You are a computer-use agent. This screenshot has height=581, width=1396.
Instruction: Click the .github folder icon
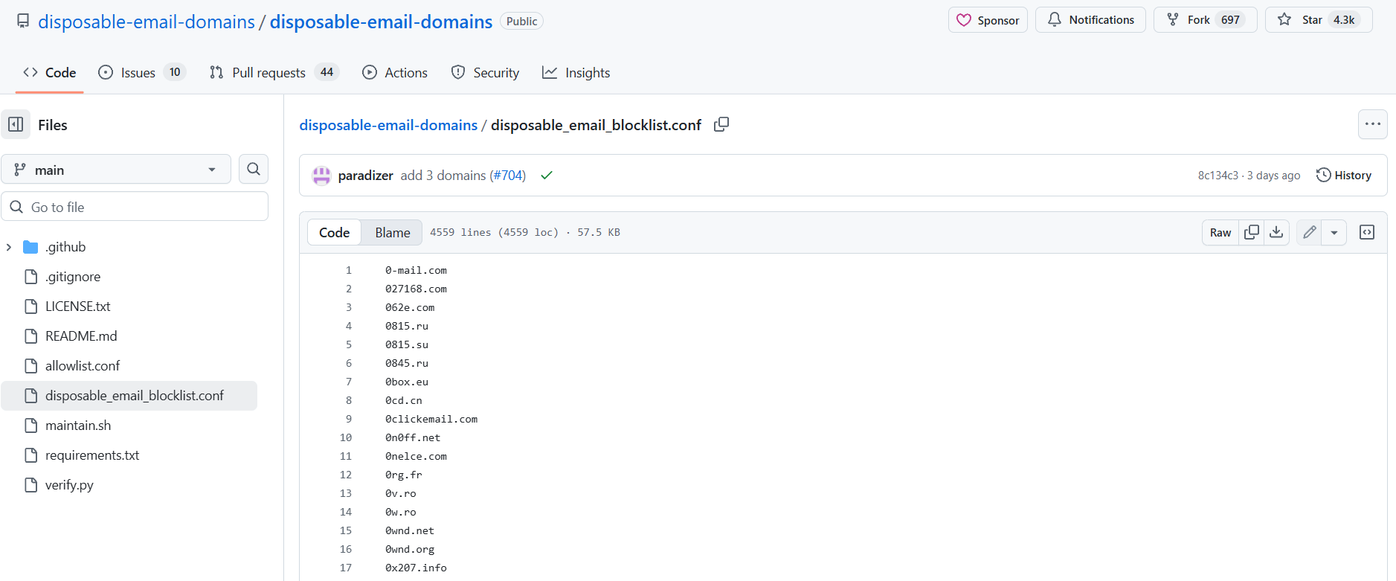[x=30, y=247]
